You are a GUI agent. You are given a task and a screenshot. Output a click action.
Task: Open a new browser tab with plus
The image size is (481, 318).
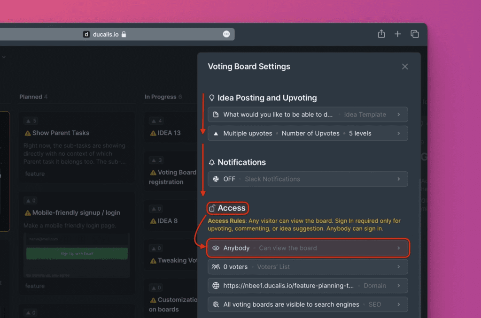point(397,34)
